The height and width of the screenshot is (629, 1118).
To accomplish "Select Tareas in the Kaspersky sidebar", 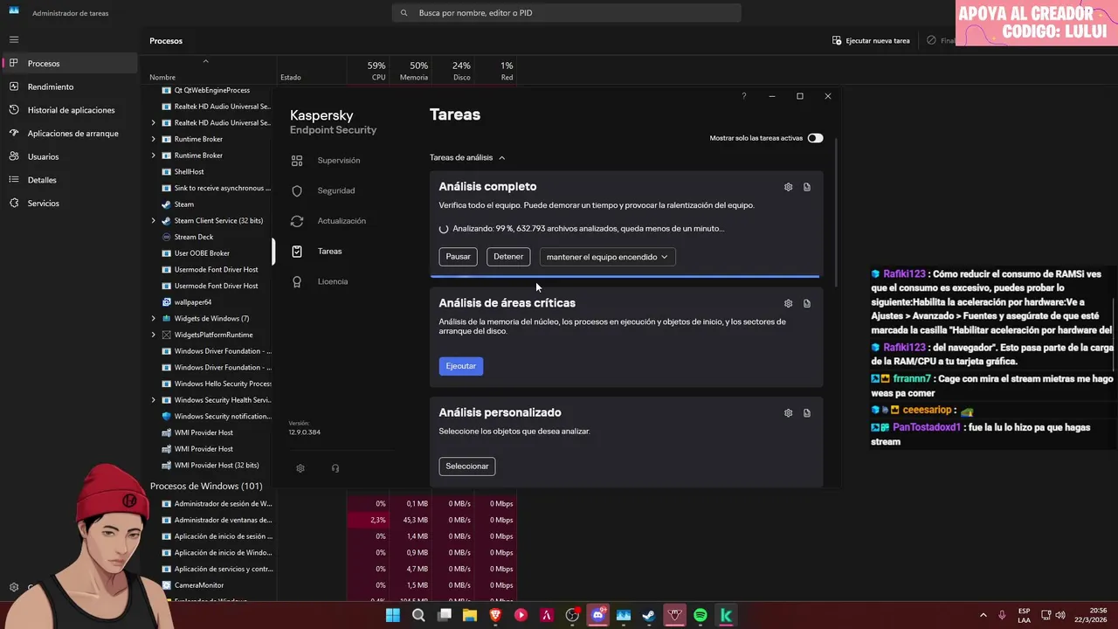I will point(329,252).
